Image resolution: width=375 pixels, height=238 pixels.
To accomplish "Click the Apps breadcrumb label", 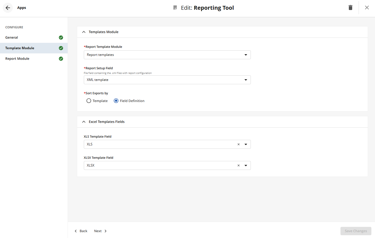I will click(22, 8).
